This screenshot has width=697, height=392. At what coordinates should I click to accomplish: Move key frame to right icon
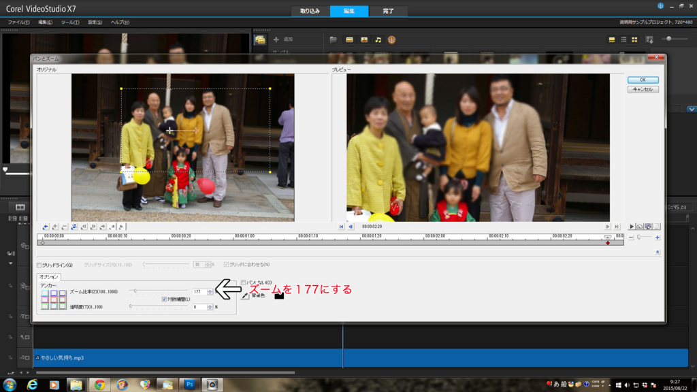coord(93,227)
